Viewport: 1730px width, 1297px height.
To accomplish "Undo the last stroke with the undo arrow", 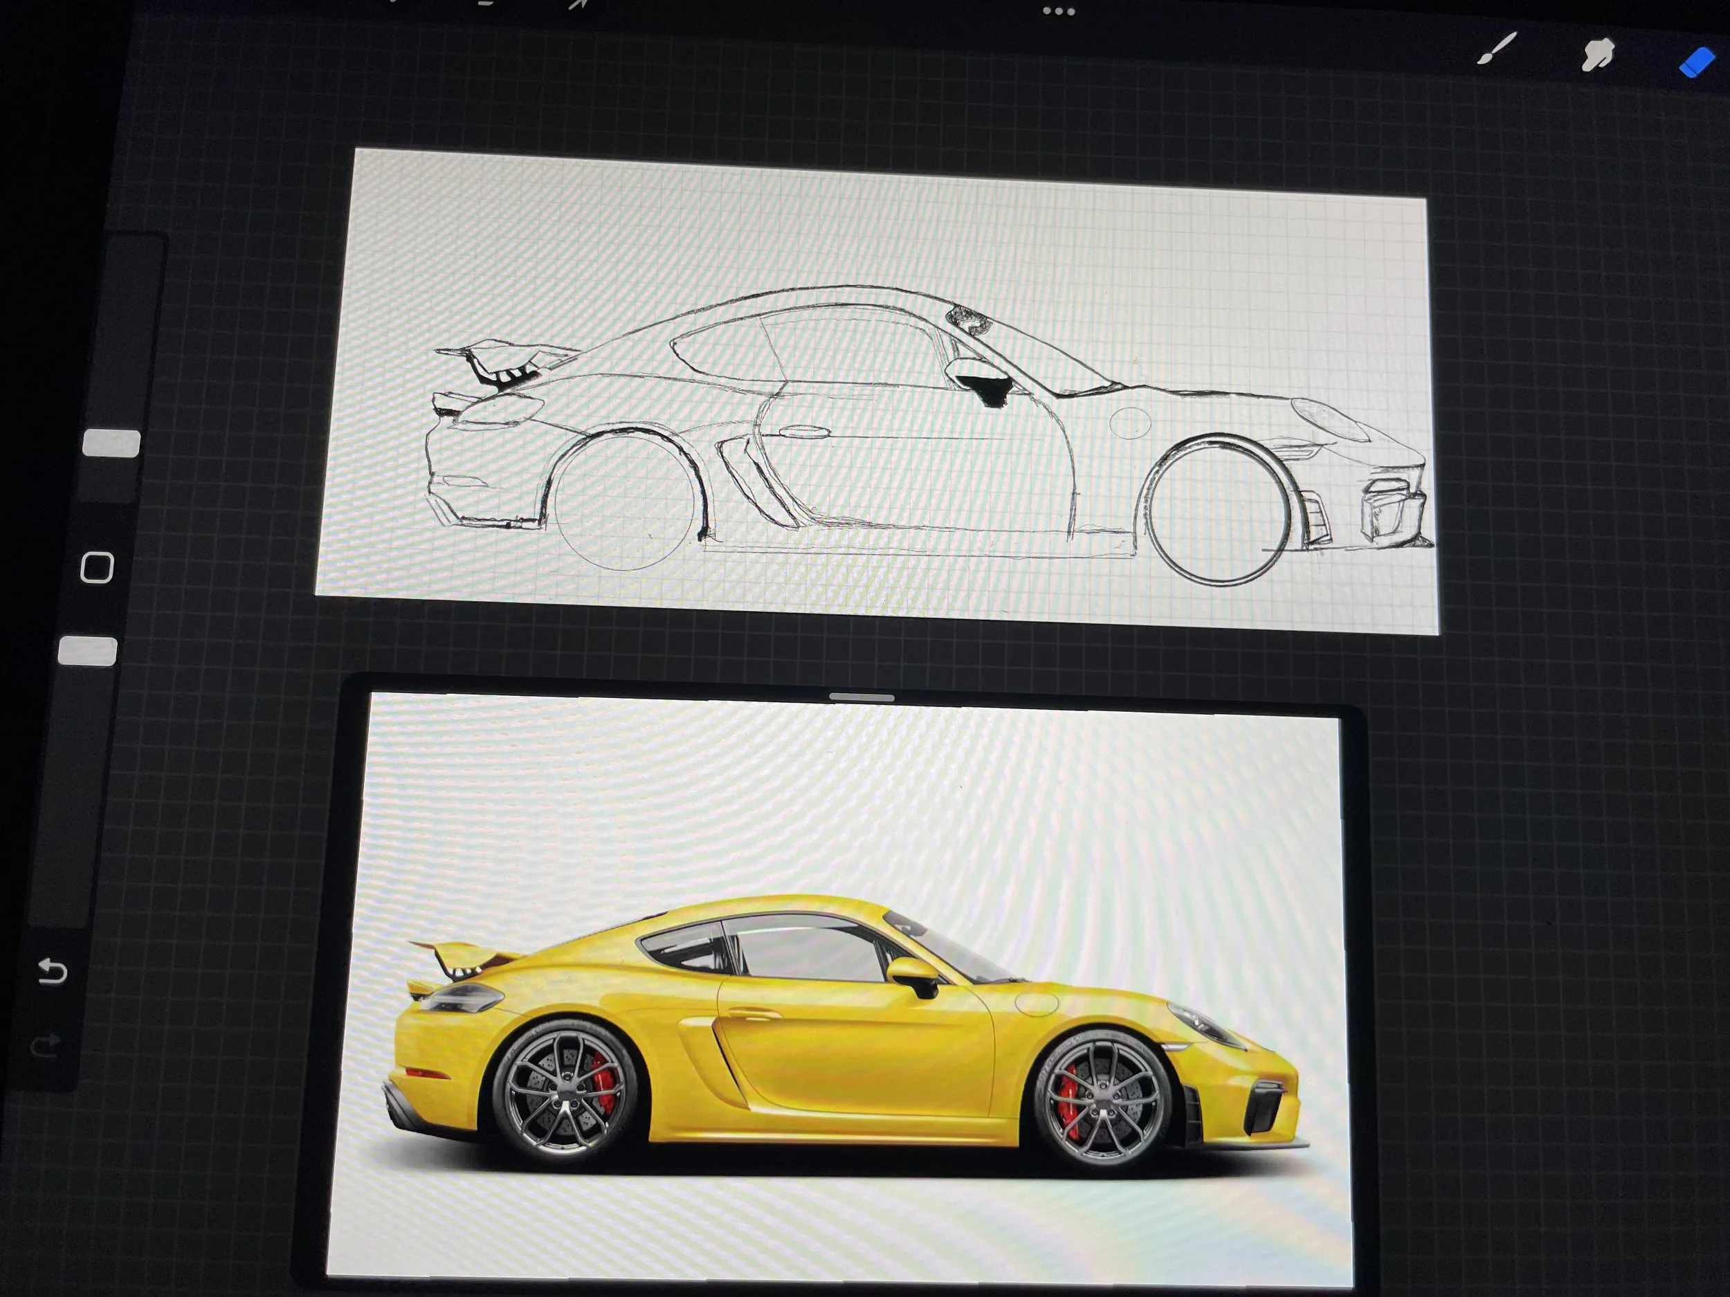I will click(53, 973).
